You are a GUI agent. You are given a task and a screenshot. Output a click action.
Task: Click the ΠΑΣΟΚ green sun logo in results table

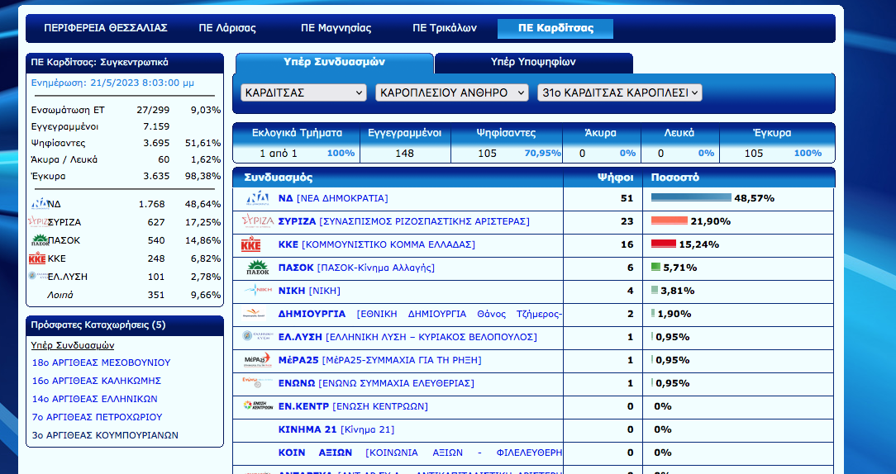tap(258, 268)
